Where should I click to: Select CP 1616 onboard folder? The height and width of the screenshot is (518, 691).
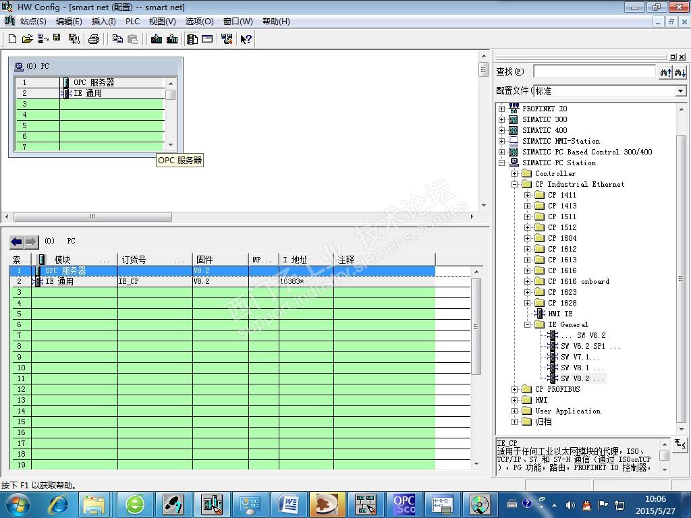[578, 281]
